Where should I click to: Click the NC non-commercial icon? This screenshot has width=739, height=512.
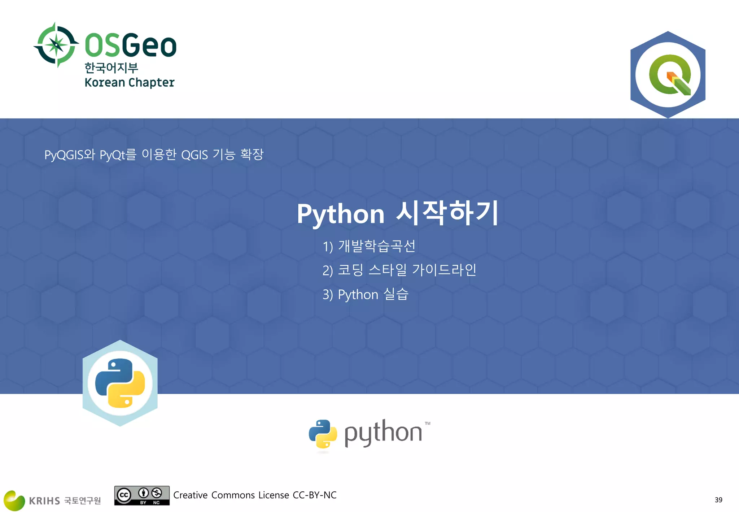tap(157, 493)
